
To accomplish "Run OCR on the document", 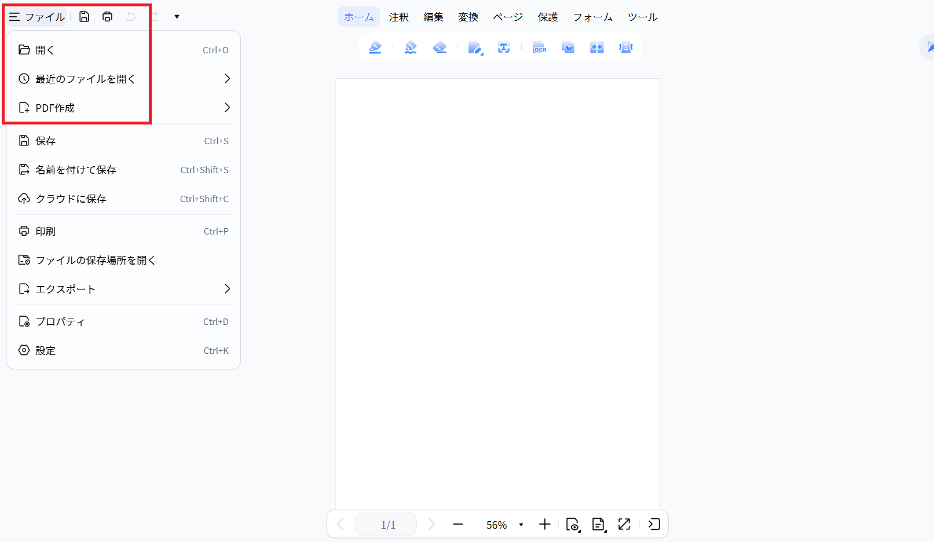I will point(539,47).
